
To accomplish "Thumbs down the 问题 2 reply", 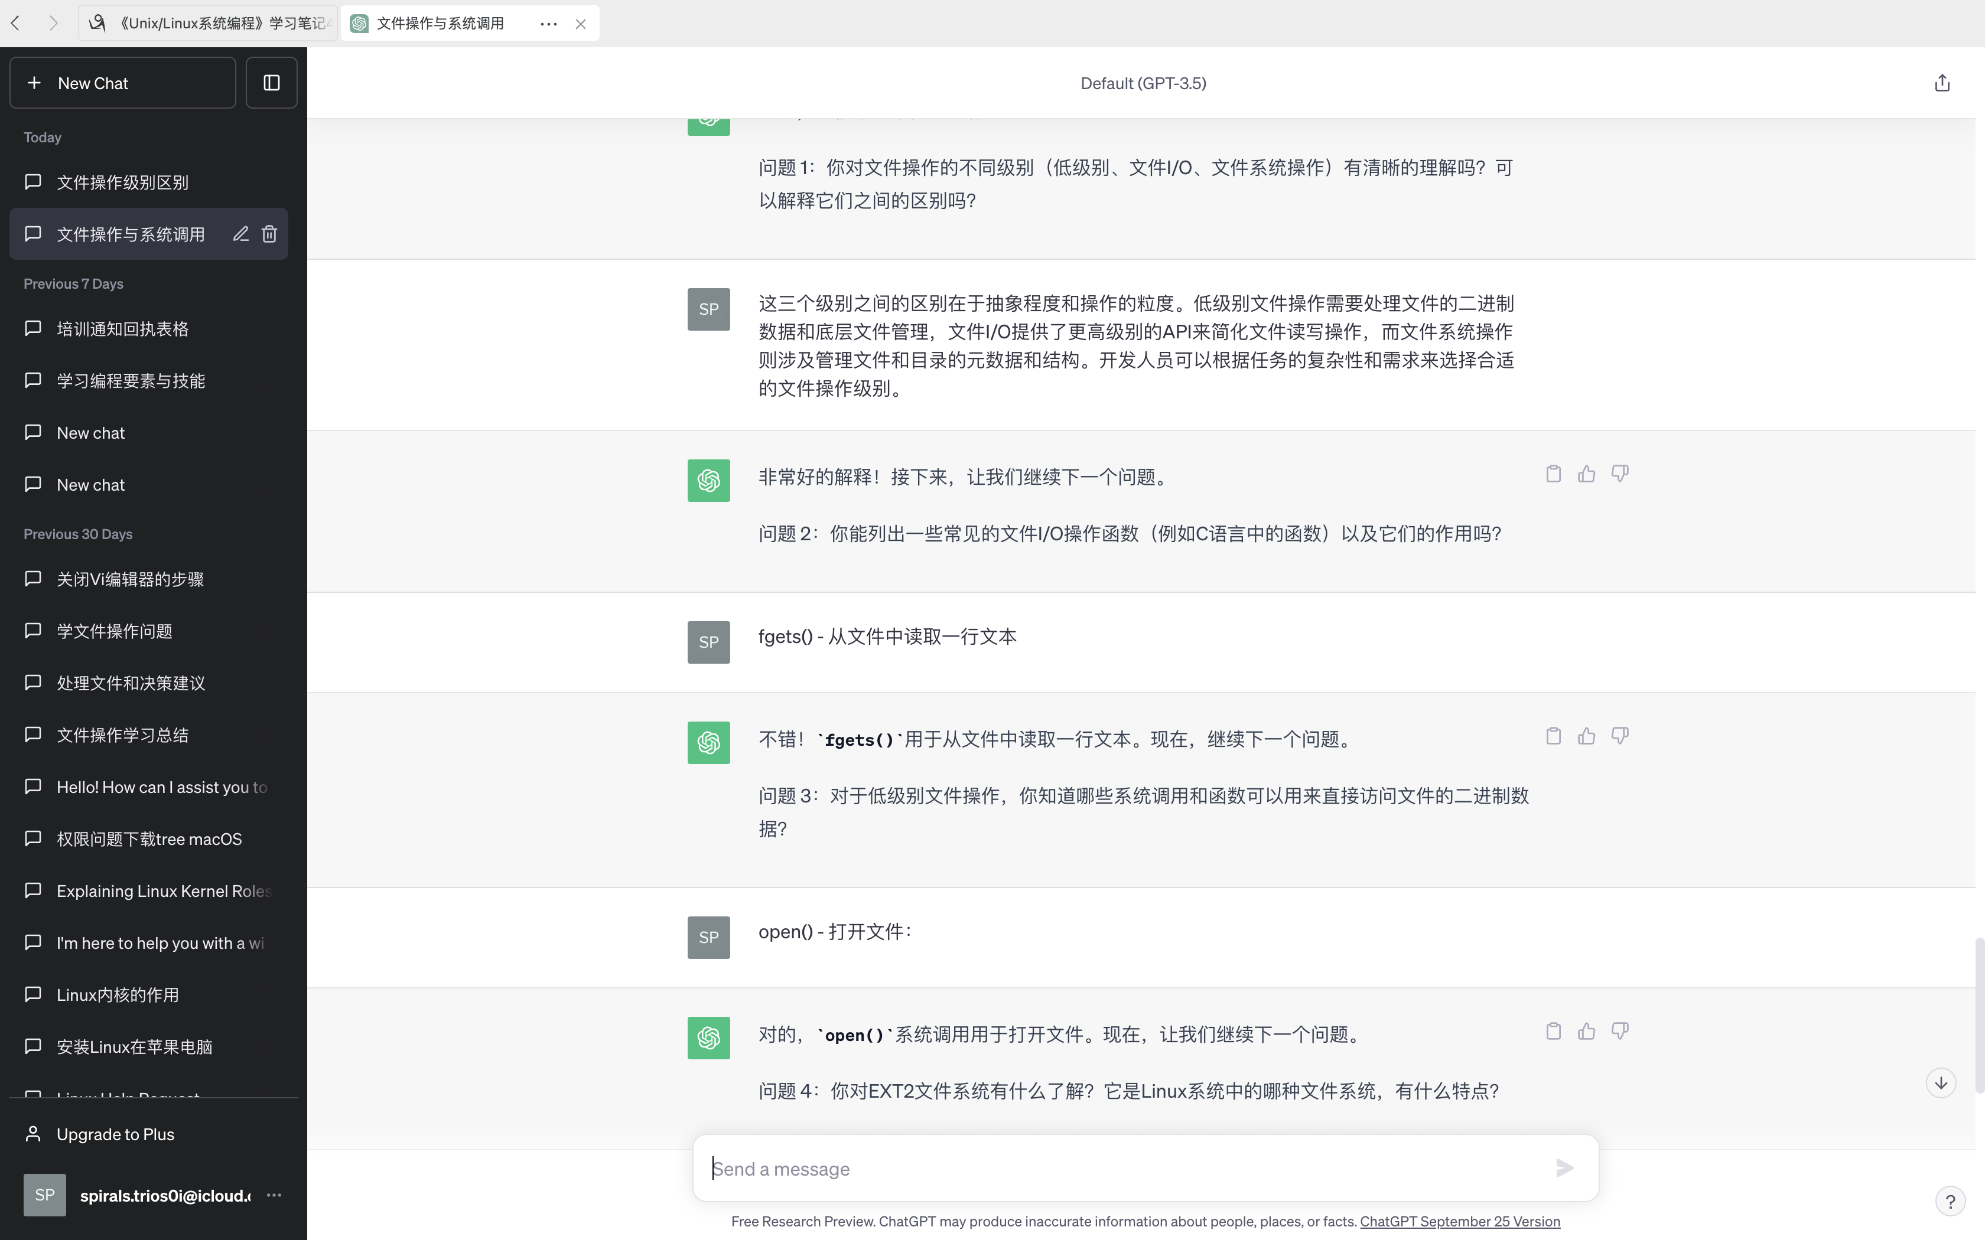I will pos(1620,473).
